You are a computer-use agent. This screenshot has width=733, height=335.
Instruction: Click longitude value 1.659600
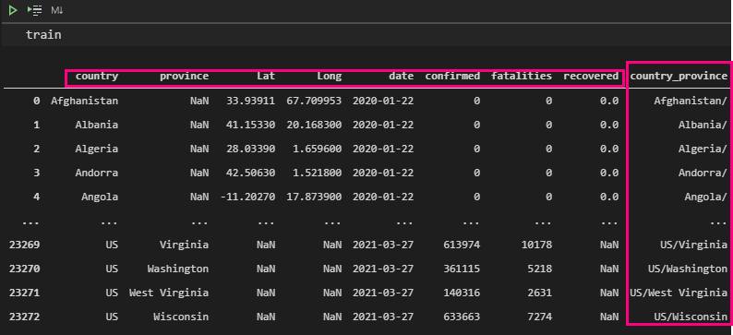click(317, 149)
